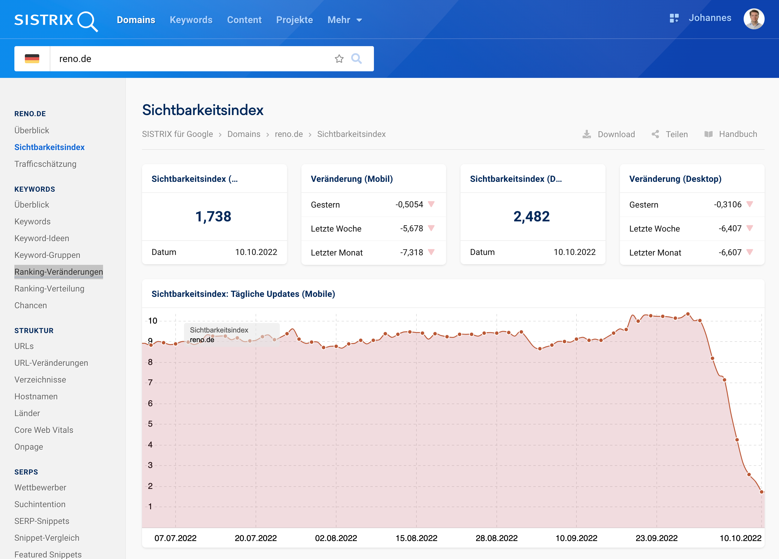Click the Domains breadcrumb link
779x559 pixels.
(244, 134)
